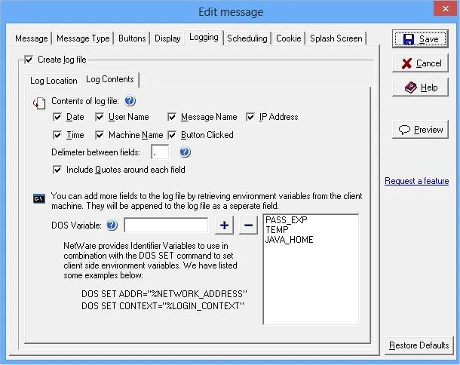Open the Splash Screen tab
The image size is (460, 365).
coord(336,38)
